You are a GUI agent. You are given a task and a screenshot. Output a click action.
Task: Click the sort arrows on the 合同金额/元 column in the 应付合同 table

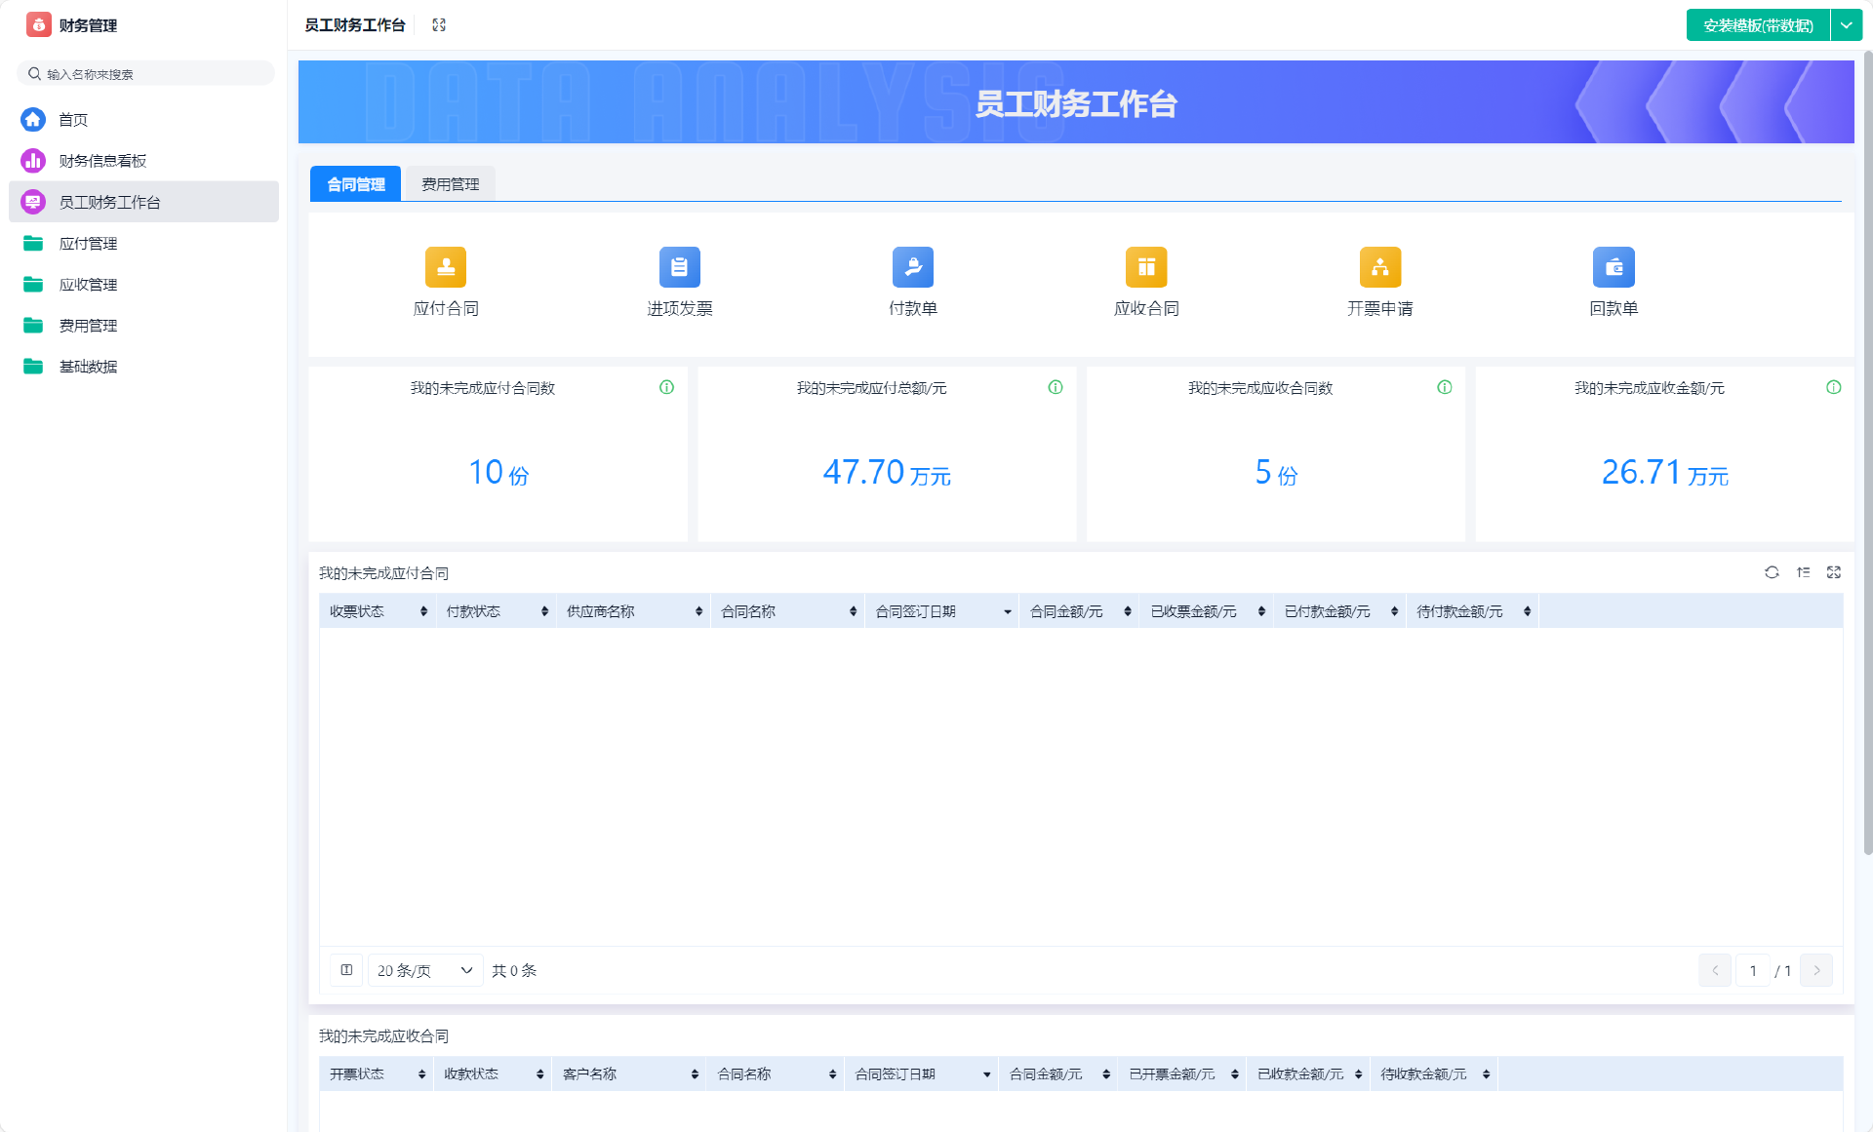[x=1128, y=611]
